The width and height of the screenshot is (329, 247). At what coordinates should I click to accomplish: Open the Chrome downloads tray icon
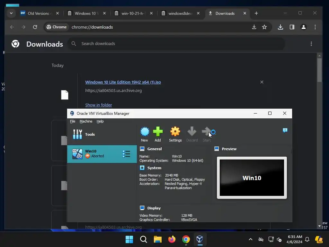280,27
